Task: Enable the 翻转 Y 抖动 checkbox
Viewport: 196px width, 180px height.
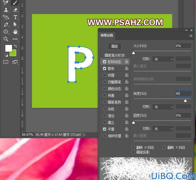Action: 164,147
